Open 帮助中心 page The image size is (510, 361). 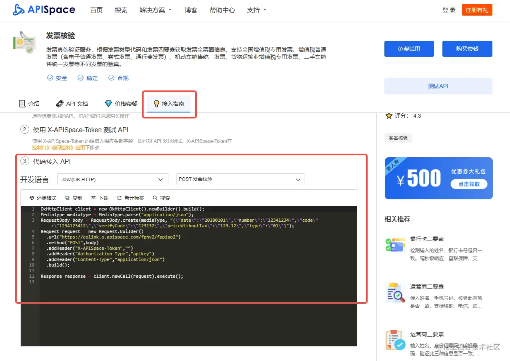[x=222, y=10]
